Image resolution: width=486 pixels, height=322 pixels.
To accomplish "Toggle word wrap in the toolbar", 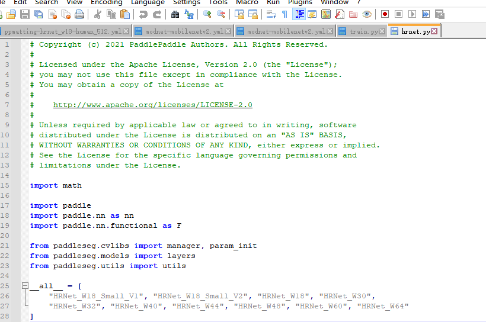I will 271,14.
